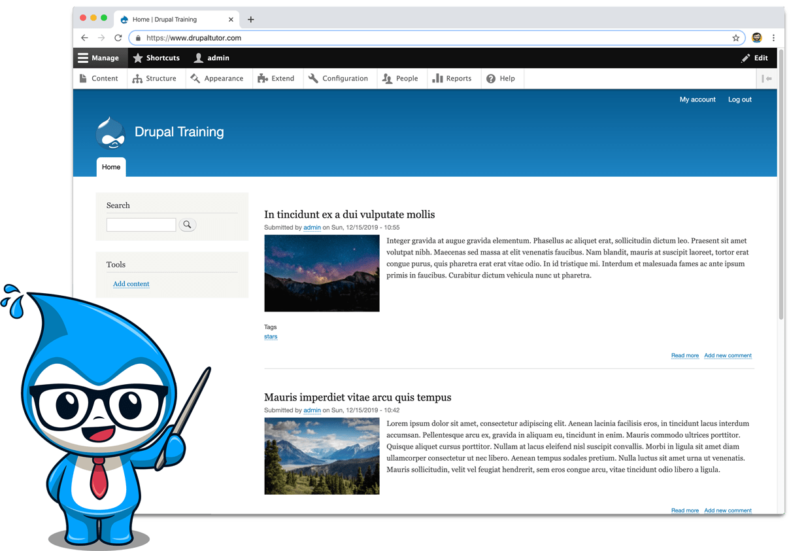Open the Chrome profile avatar menu

(x=756, y=38)
